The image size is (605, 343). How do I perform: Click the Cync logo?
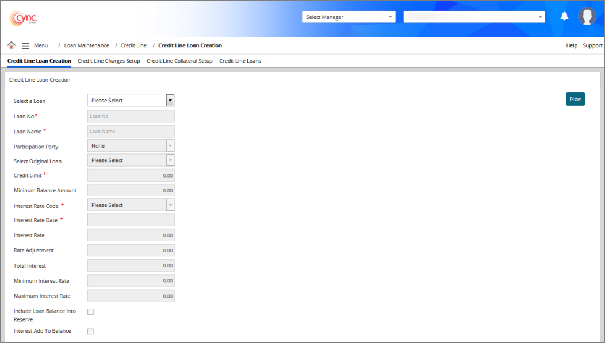(23, 18)
